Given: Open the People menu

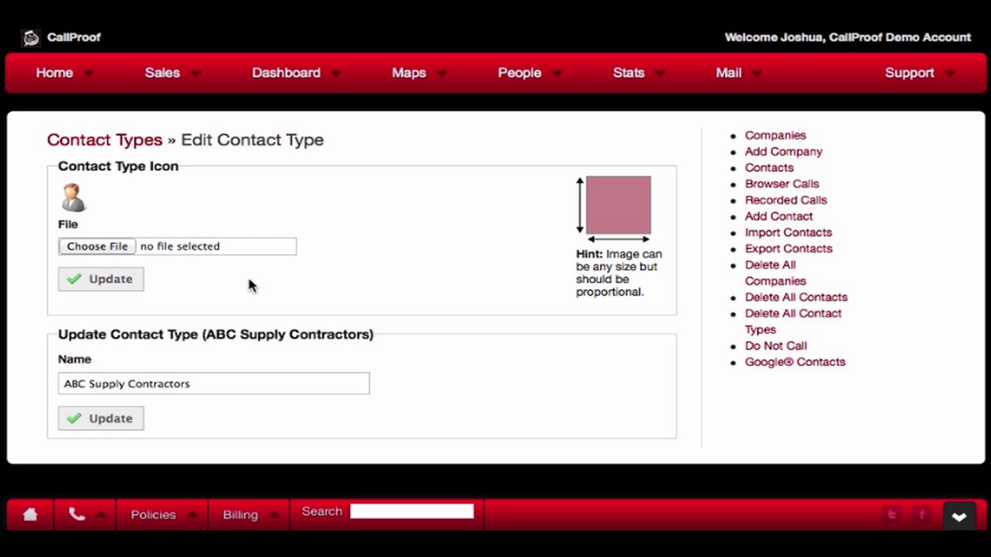Looking at the screenshot, I should click(x=519, y=73).
